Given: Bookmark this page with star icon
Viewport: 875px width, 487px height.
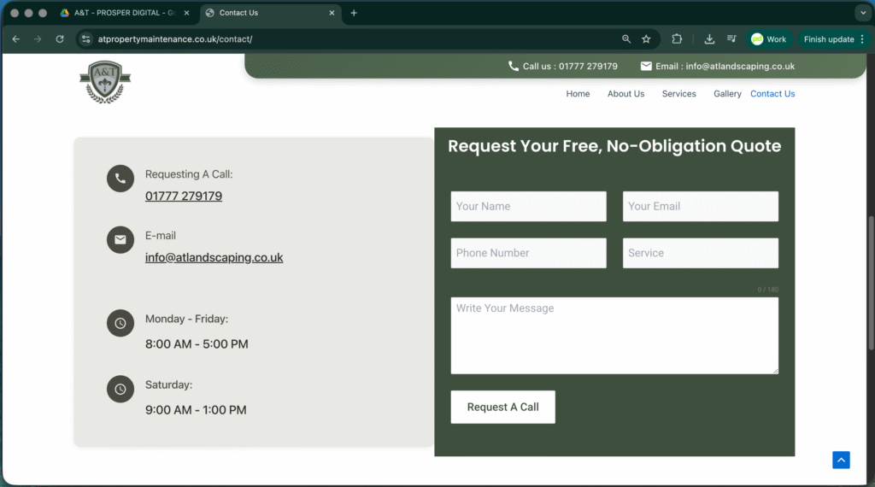Looking at the screenshot, I should coord(646,39).
